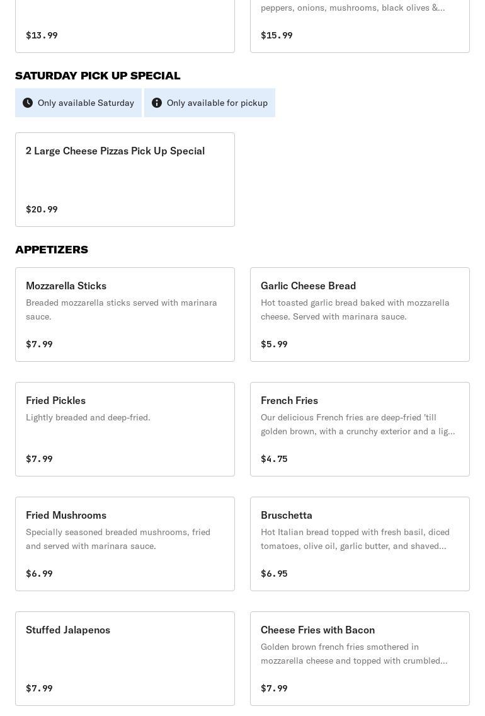Open Cheese Fries with Bacon item

[360, 658]
